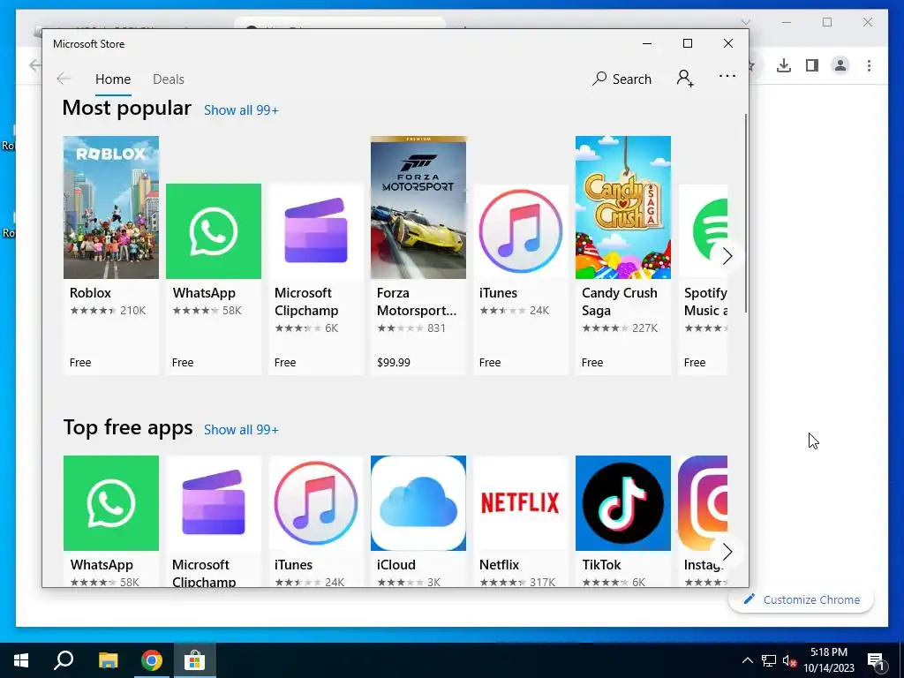
Task: Click the iCloud title text
Action: coord(396,565)
